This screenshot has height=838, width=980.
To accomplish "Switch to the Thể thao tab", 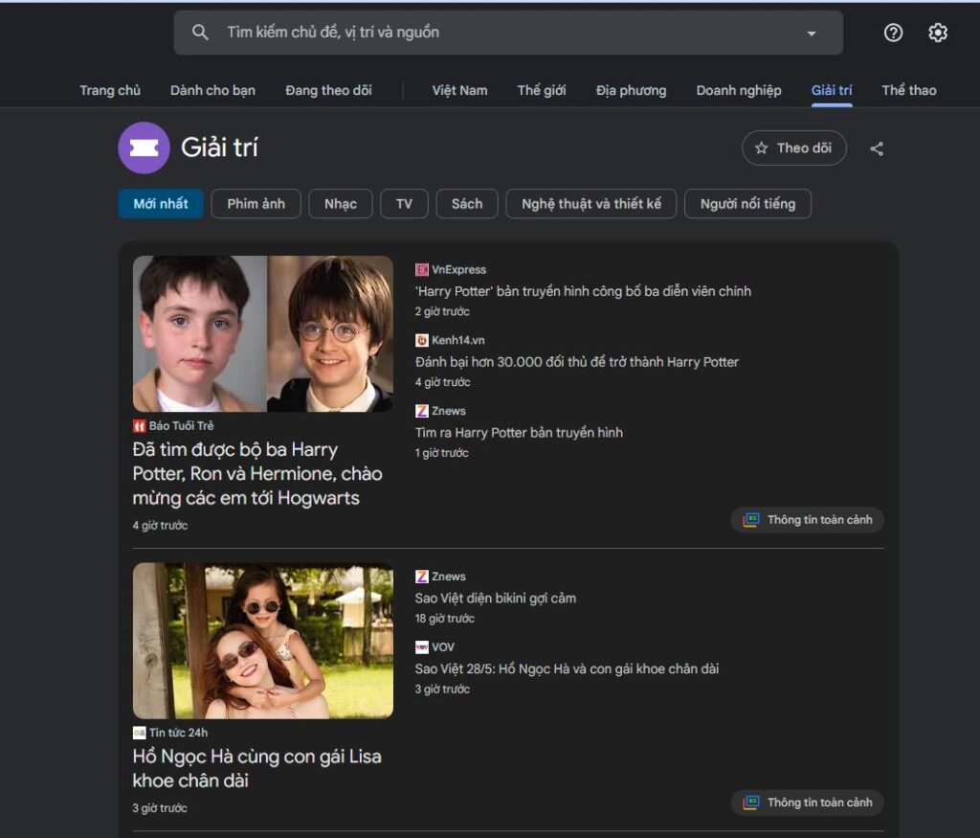I will pyautogui.click(x=908, y=90).
